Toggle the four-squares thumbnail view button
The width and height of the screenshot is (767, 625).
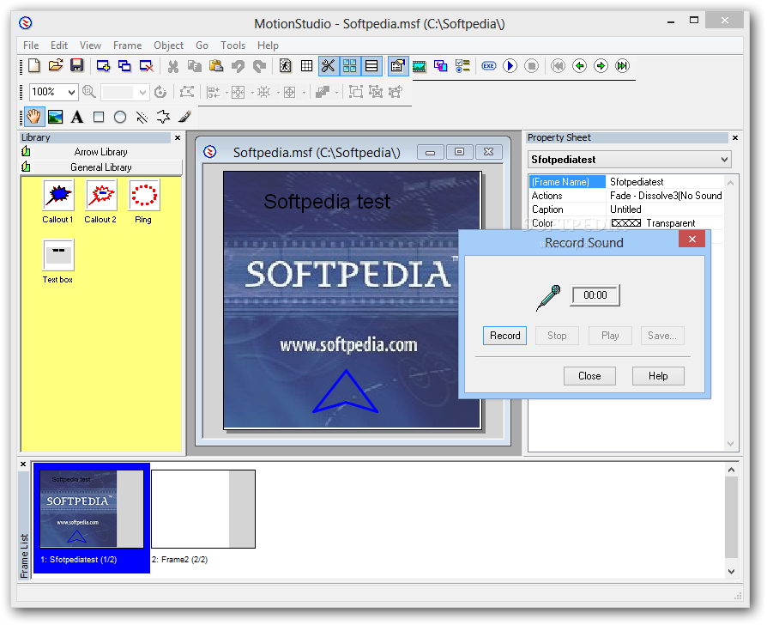tap(350, 65)
